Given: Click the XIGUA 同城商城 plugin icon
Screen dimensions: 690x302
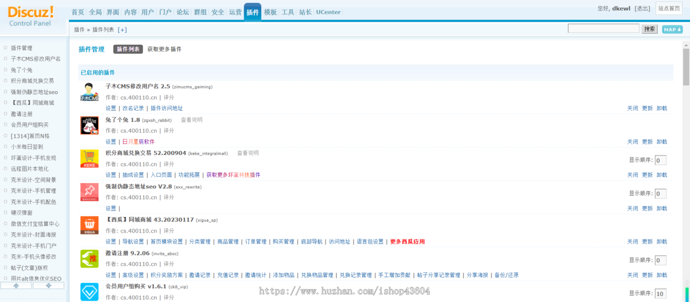Looking at the screenshot, I should 89,225.
